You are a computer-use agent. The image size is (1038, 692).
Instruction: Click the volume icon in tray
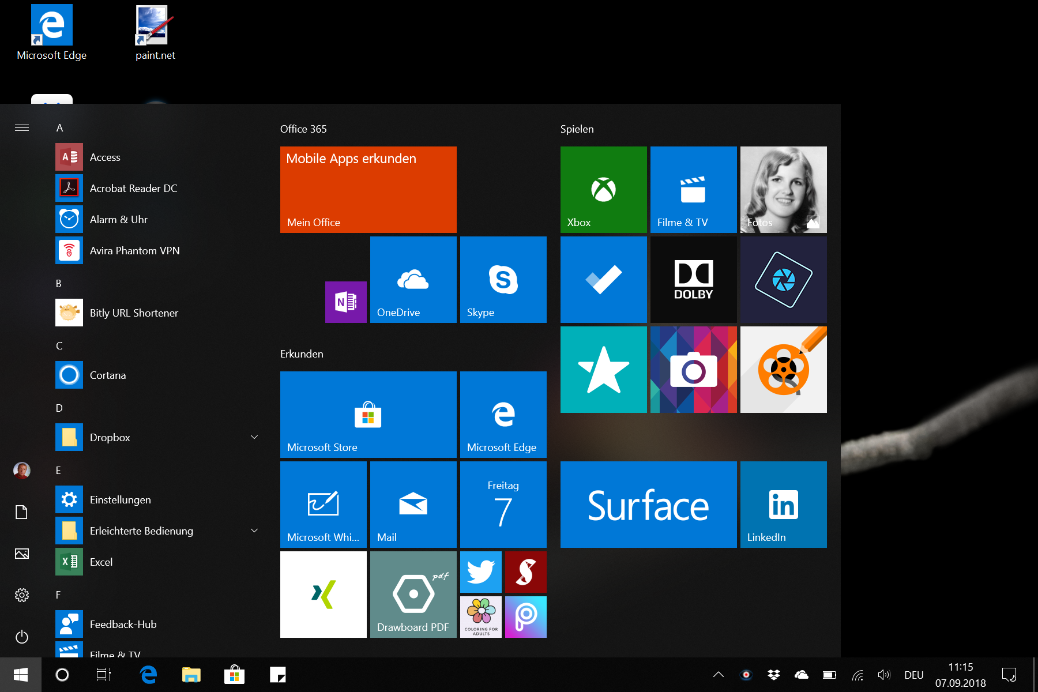(x=884, y=675)
